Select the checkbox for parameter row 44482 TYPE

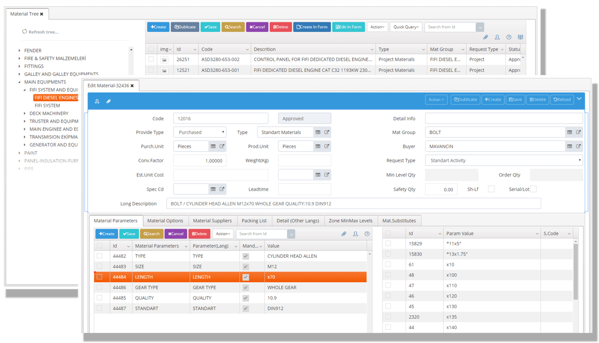point(100,256)
